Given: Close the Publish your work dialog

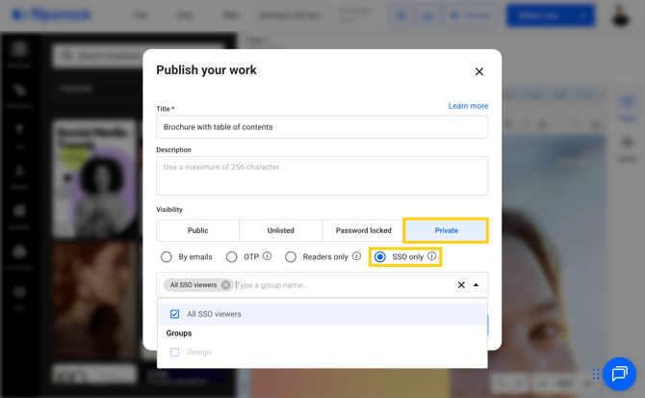Looking at the screenshot, I should pyautogui.click(x=479, y=71).
